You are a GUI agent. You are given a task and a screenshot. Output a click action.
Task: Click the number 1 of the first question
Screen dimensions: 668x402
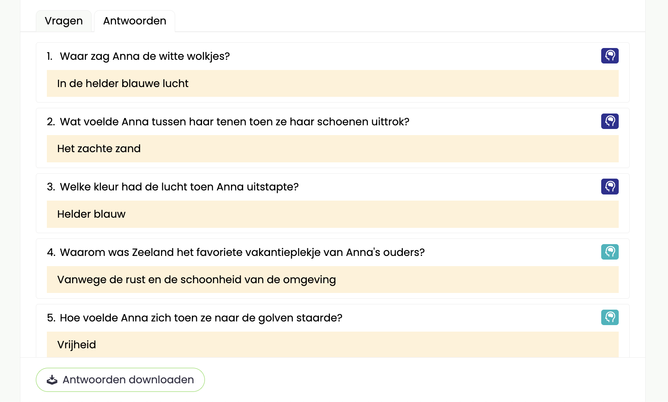pos(49,56)
